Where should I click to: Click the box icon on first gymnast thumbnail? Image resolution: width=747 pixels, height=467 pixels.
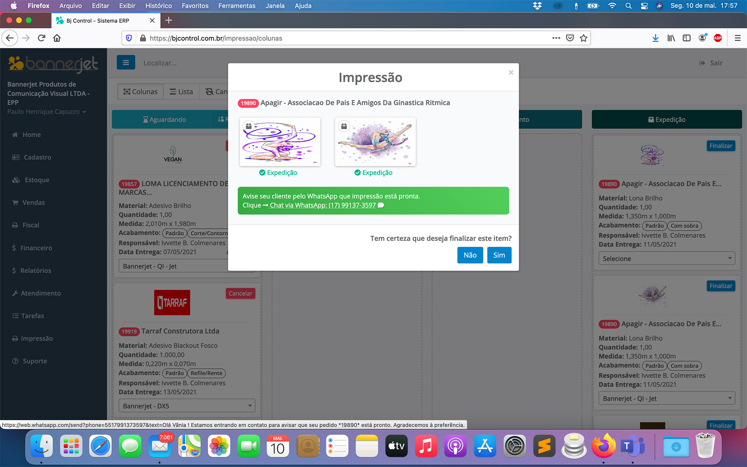click(x=249, y=126)
